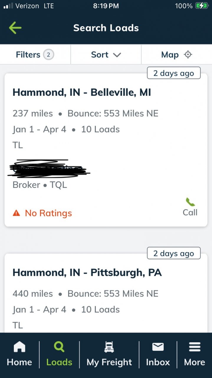Open My Freight truck icon
The image size is (212, 378).
[109, 347]
